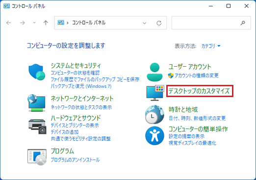Open ネットワークの状態とタスクの表示 link

81,107
